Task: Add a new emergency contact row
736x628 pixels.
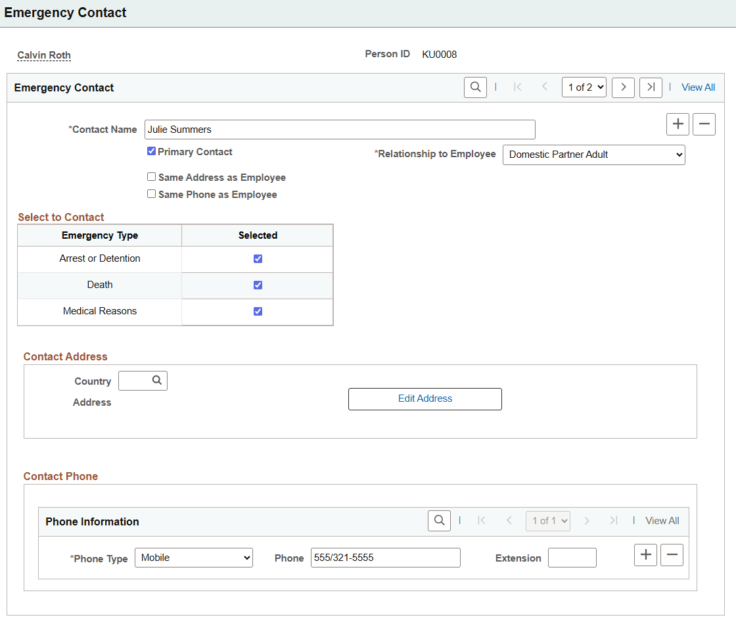Action: 678,124
